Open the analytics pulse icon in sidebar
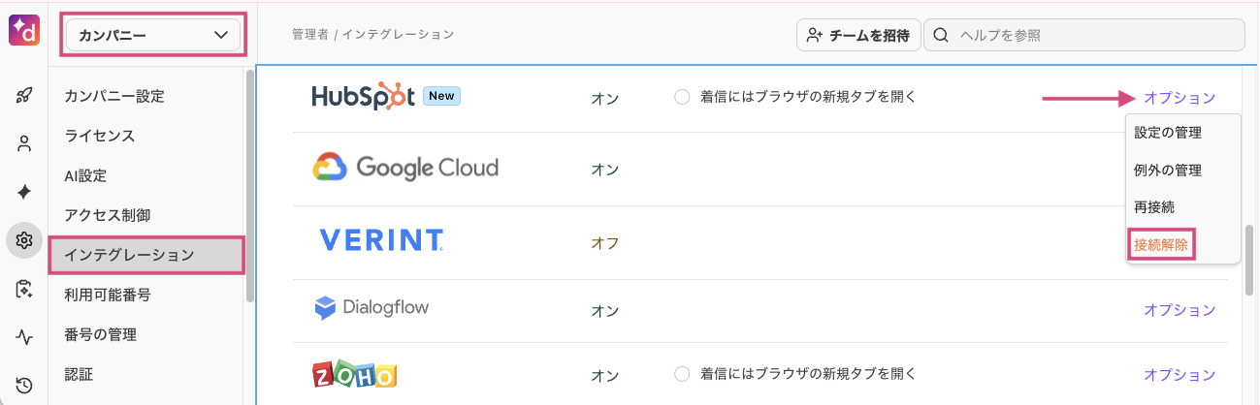This screenshot has height=405, width=1260. click(x=24, y=337)
